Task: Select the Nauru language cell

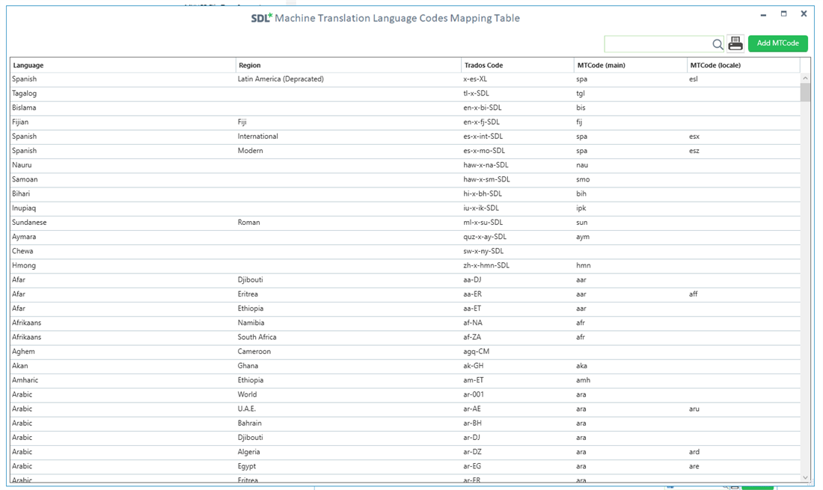Action: (22, 165)
